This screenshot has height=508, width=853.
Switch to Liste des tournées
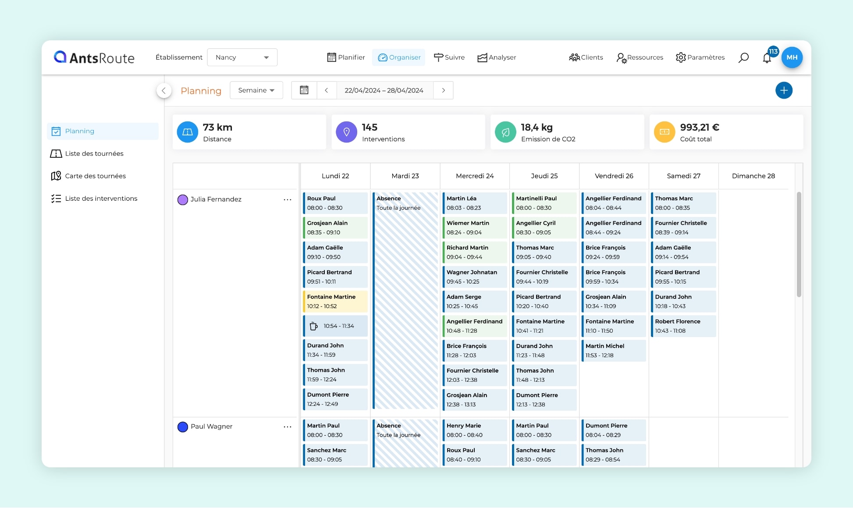pyautogui.click(x=95, y=153)
